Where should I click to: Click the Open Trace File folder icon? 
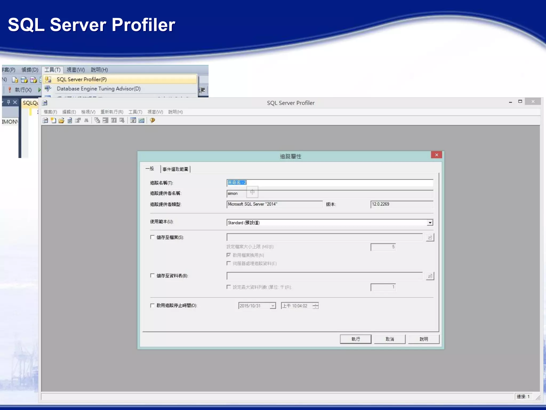tap(62, 120)
